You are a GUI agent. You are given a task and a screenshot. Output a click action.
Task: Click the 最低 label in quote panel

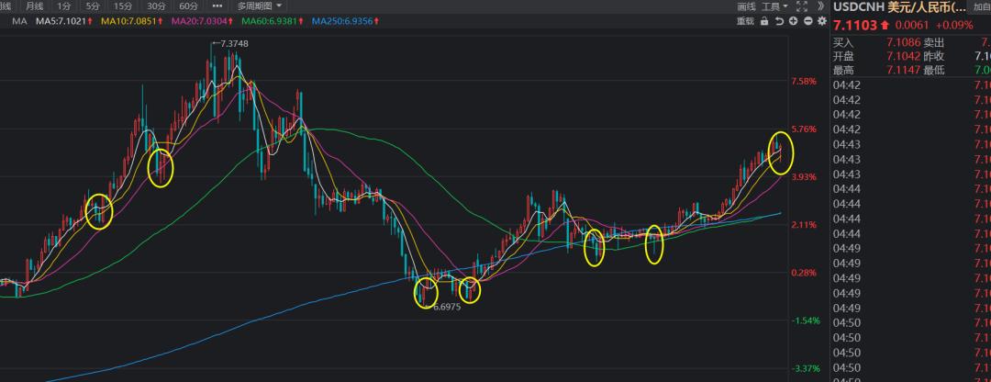[x=934, y=70]
